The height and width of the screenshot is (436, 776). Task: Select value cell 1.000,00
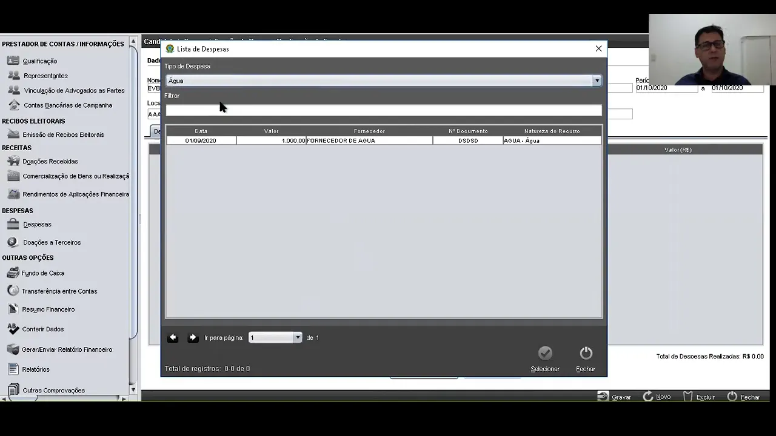tap(271, 140)
